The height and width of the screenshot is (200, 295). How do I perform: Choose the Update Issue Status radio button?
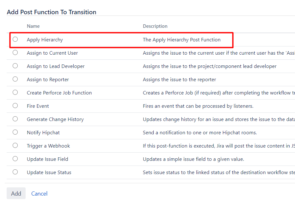(15, 172)
